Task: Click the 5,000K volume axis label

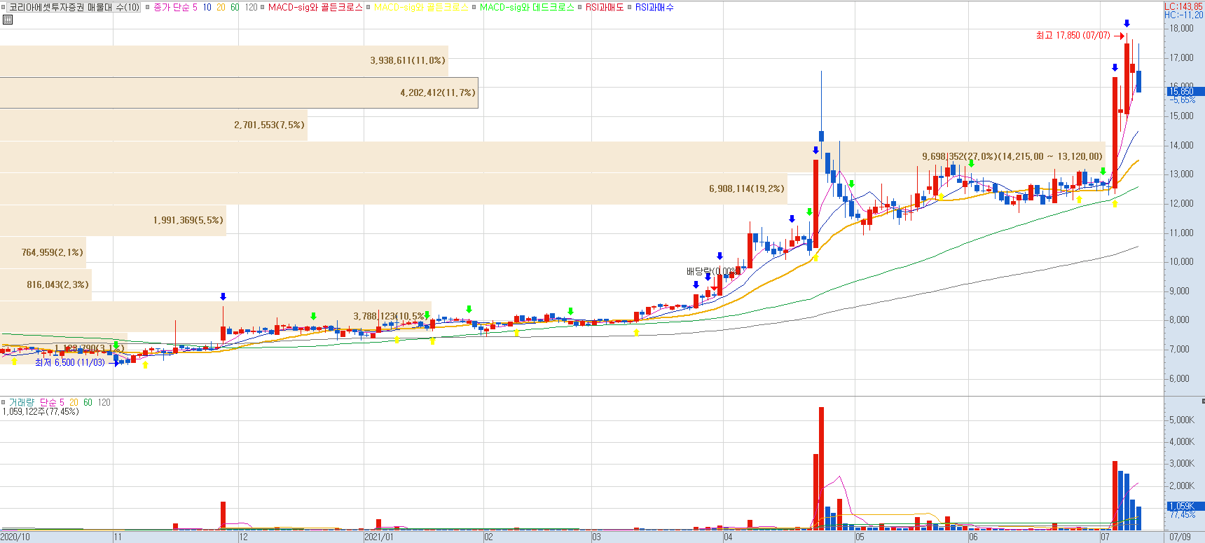Action: tap(1181, 420)
